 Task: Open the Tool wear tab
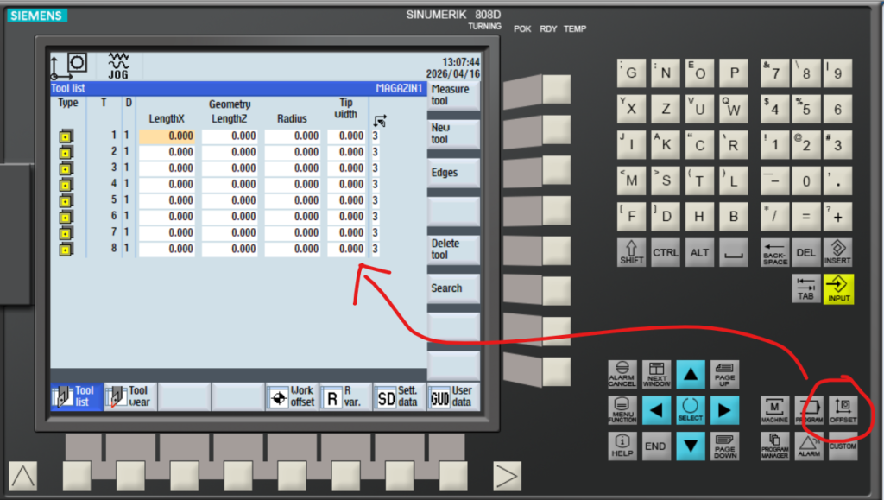point(130,396)
